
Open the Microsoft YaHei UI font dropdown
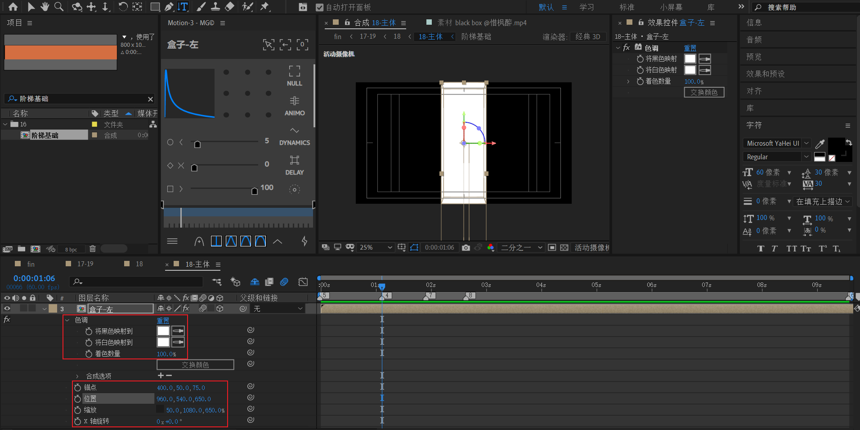pyautogui.click(x=777, y=143)
